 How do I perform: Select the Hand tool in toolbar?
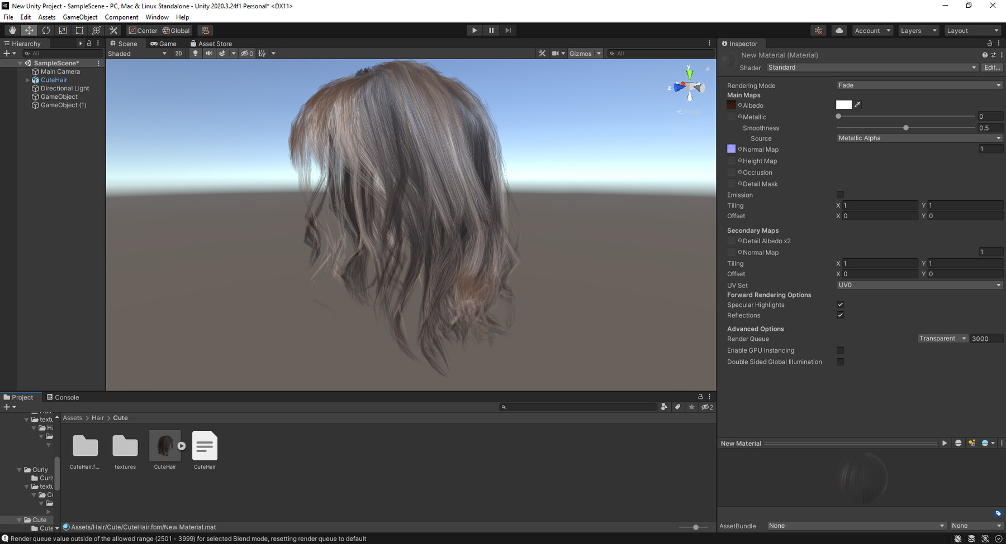click(x=12, y=31)
